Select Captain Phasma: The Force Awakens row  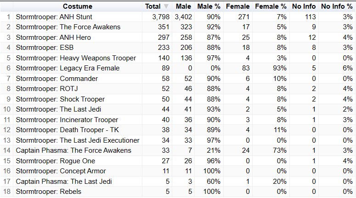click(178, 150)
